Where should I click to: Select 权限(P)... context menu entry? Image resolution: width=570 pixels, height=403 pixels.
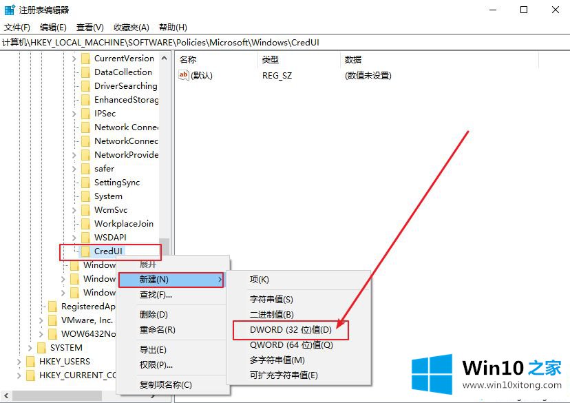pyautogui.click(x=156, y=364)
